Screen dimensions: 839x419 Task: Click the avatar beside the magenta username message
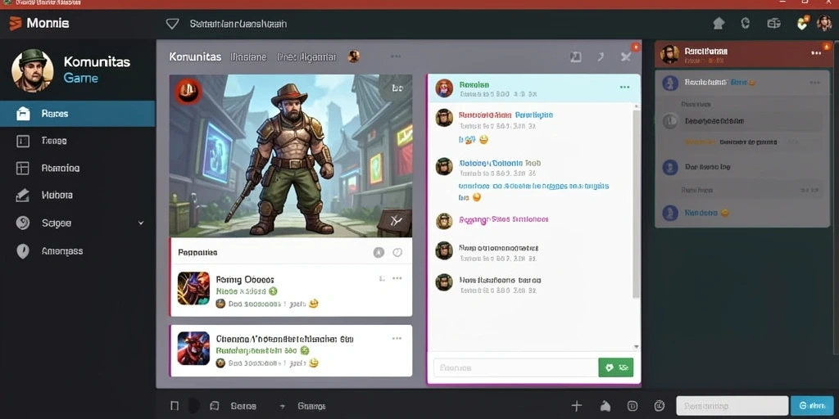coord(444,221)
